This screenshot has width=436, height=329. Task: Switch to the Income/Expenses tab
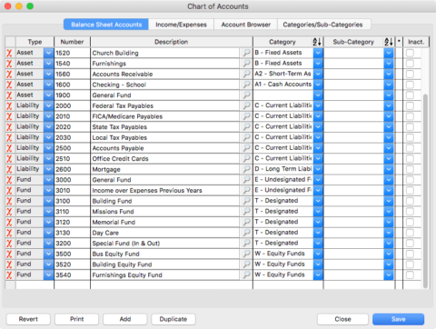(181, 25)
